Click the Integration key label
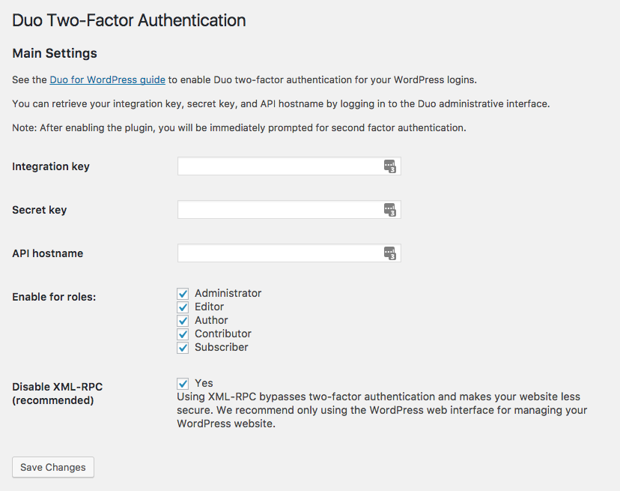Image resolution: width=620 pixels, height=491 pixels. (51, 166)
